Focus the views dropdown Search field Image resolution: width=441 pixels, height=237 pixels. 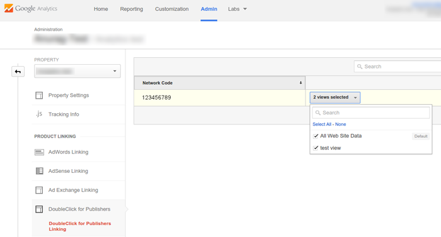pyautogui.click(x=370, y=113)
